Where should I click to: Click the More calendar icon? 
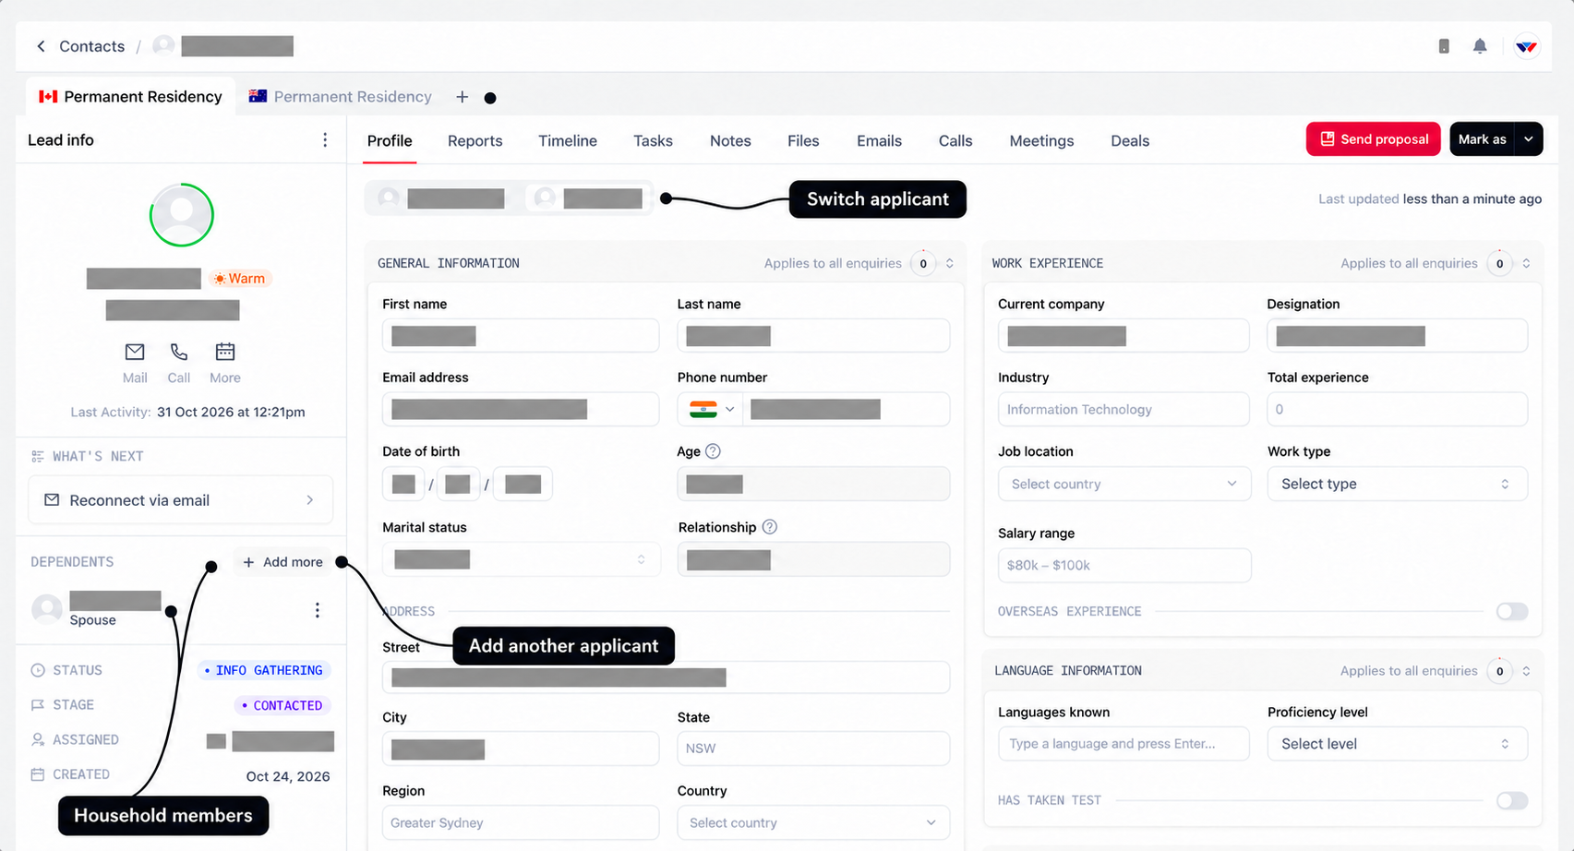click(x=225, y=352)
